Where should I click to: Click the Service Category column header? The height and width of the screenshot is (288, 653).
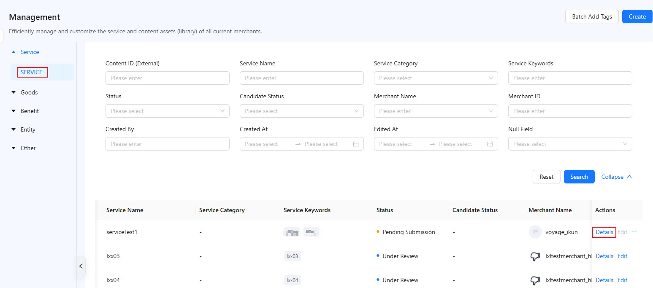click(x=222, y=210)
